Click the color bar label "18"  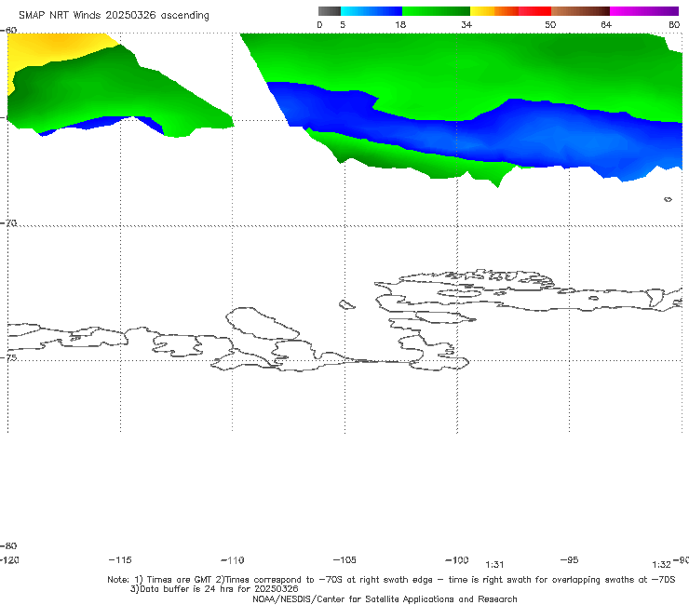tap(400, 25)
